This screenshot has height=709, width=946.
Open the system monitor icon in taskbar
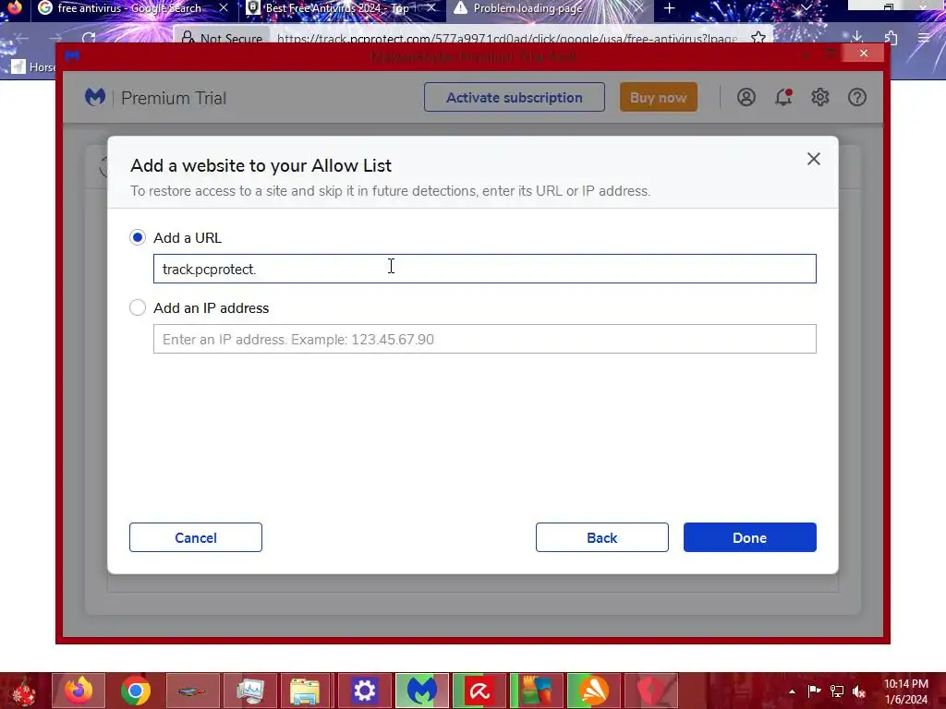coord(249,691)
